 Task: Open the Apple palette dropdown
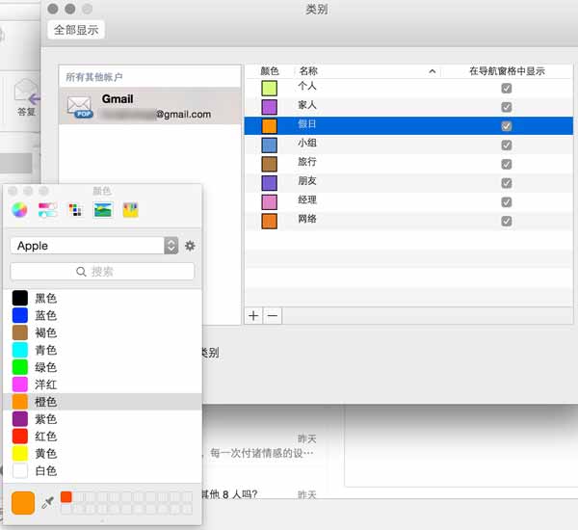94,246
